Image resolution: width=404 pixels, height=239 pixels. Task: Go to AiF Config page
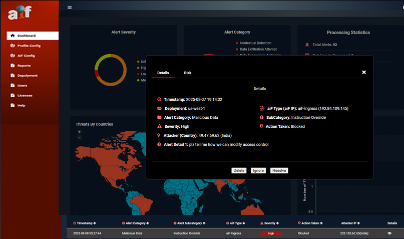tap(26, 56)
